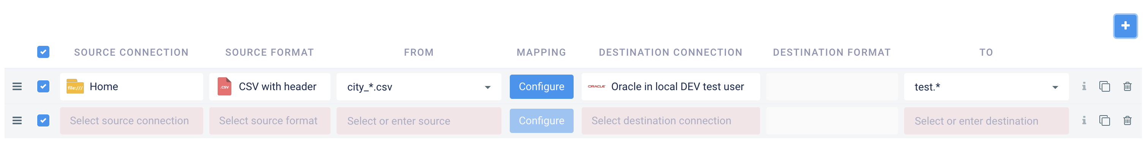Image resolution: width=1148 pixels, height=150 pixels.
Task: Uncheck the empty second row checkbox
Action: pos(43,121)
